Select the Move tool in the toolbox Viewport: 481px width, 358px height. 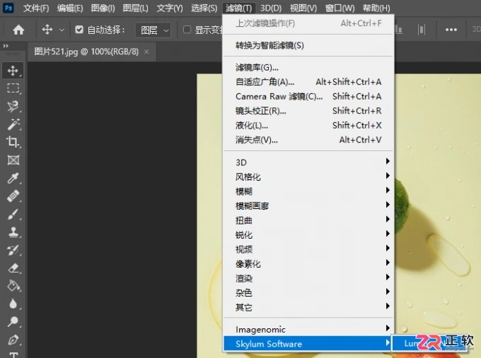13,71
